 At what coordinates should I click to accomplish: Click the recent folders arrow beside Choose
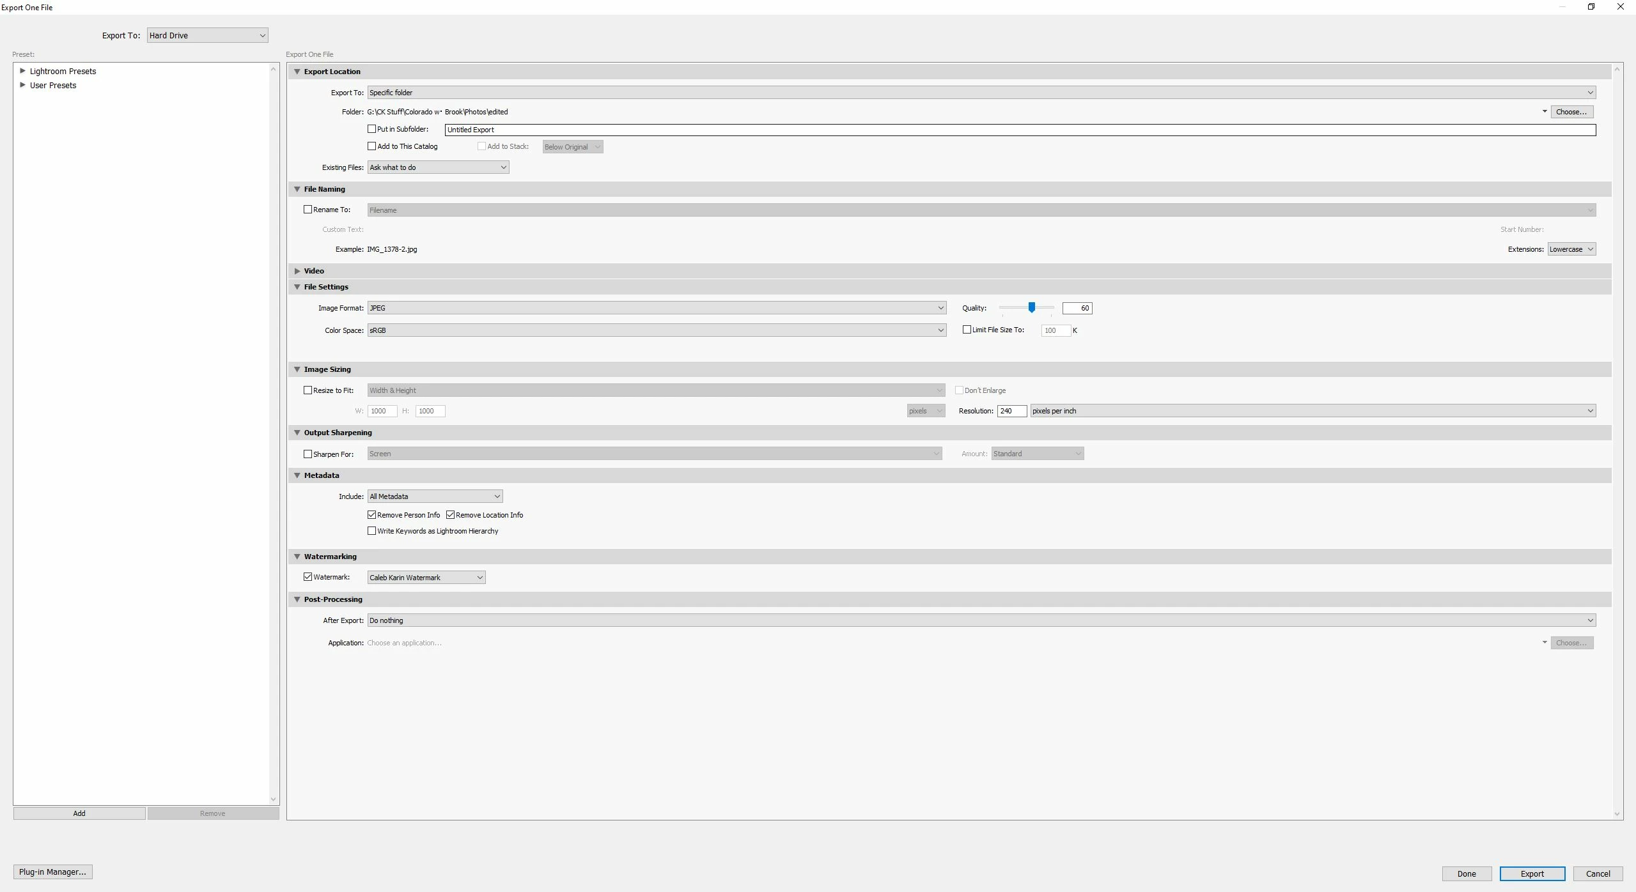tap(1545, 112)
